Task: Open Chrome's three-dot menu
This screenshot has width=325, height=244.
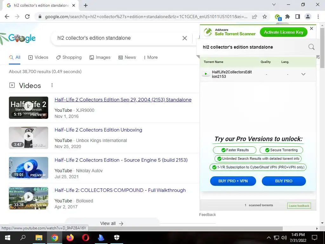Action: (x=318, y=17)
